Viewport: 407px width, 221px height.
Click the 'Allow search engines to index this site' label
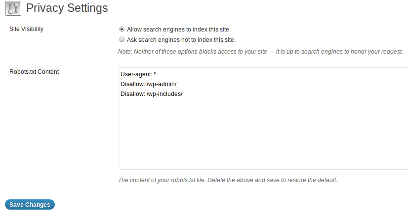pos(179,30)
